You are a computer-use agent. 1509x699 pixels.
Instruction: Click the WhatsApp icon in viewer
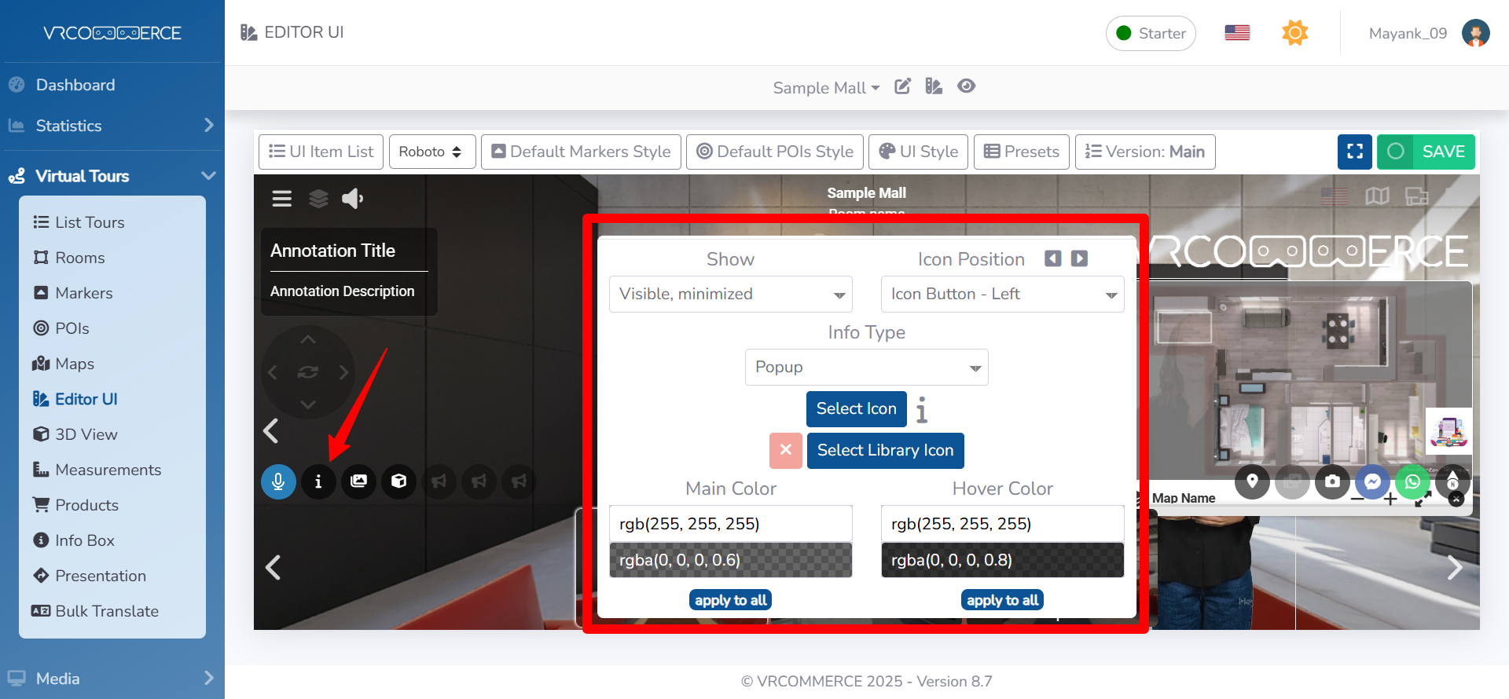coord(1412,481)
